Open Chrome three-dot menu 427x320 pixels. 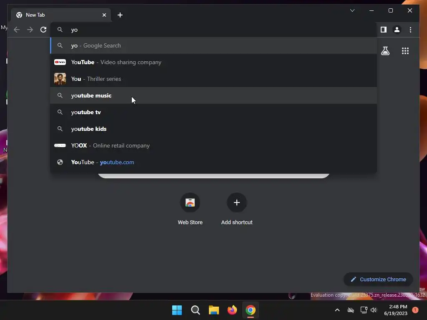[x=410, y=30]
